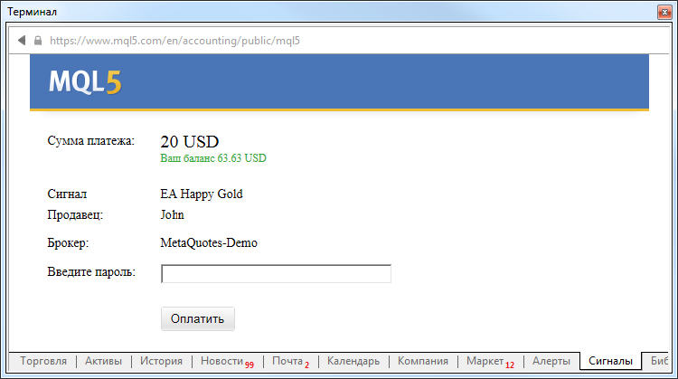The width and height of the screenshot is (678, 379).
Task: Click the lock security icon
Action: 38,40
